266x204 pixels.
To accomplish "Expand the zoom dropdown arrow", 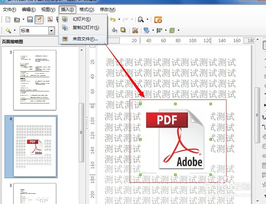I will coord(147,19).
